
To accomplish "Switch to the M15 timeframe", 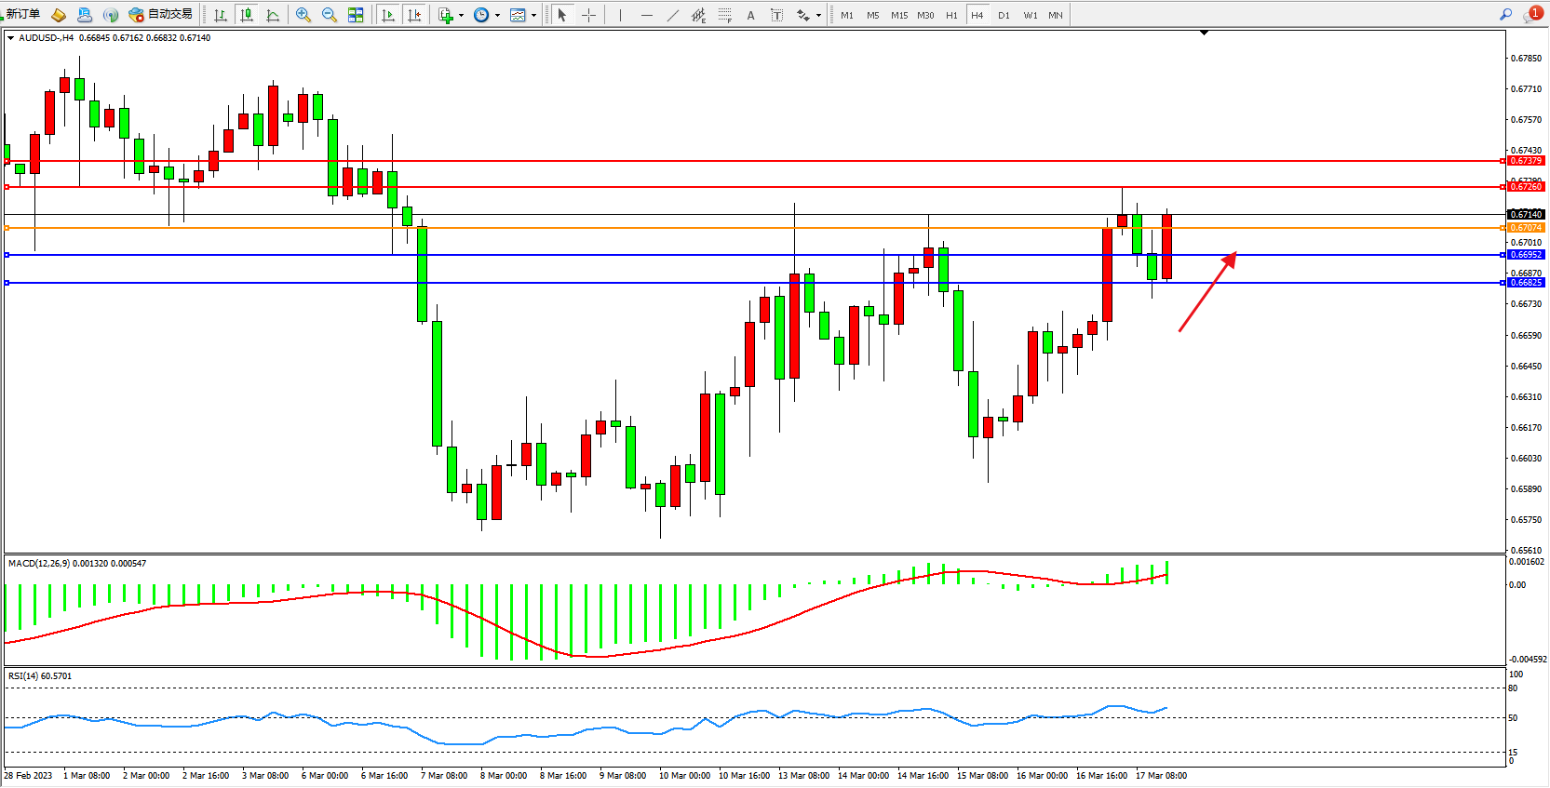I will tap(898, 15).
